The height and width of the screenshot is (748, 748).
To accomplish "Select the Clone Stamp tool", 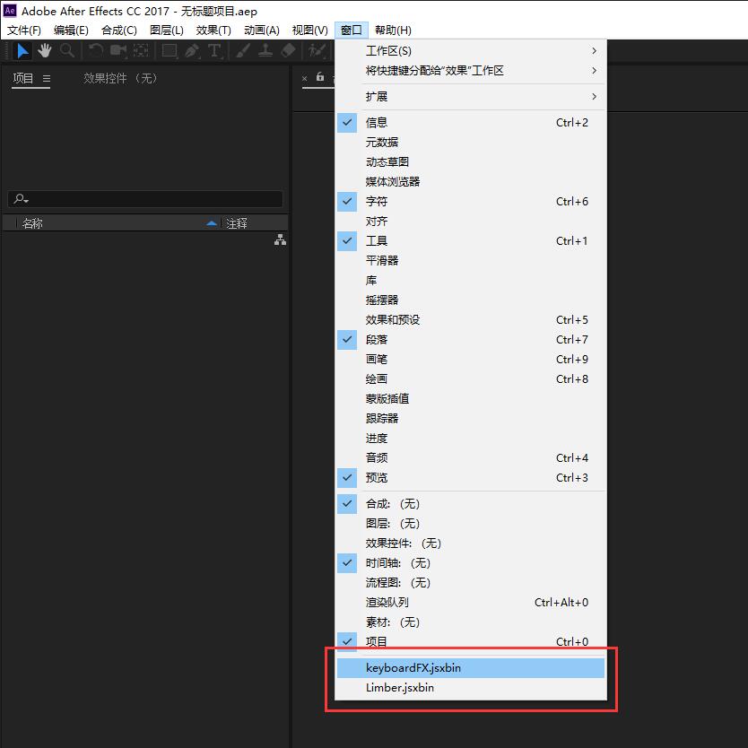I will point(265,50).
